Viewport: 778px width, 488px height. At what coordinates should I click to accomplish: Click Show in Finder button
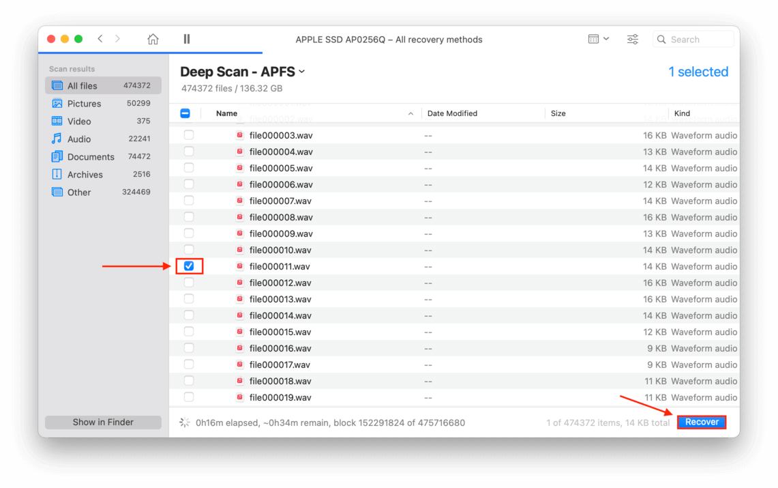point(103,422)
